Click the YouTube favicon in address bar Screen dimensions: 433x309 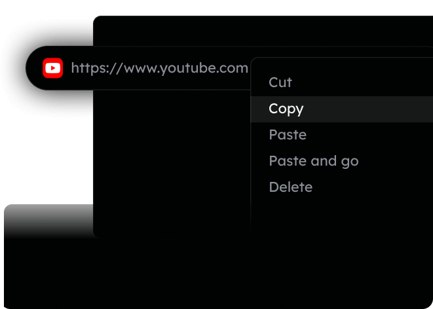click(52, 68)
